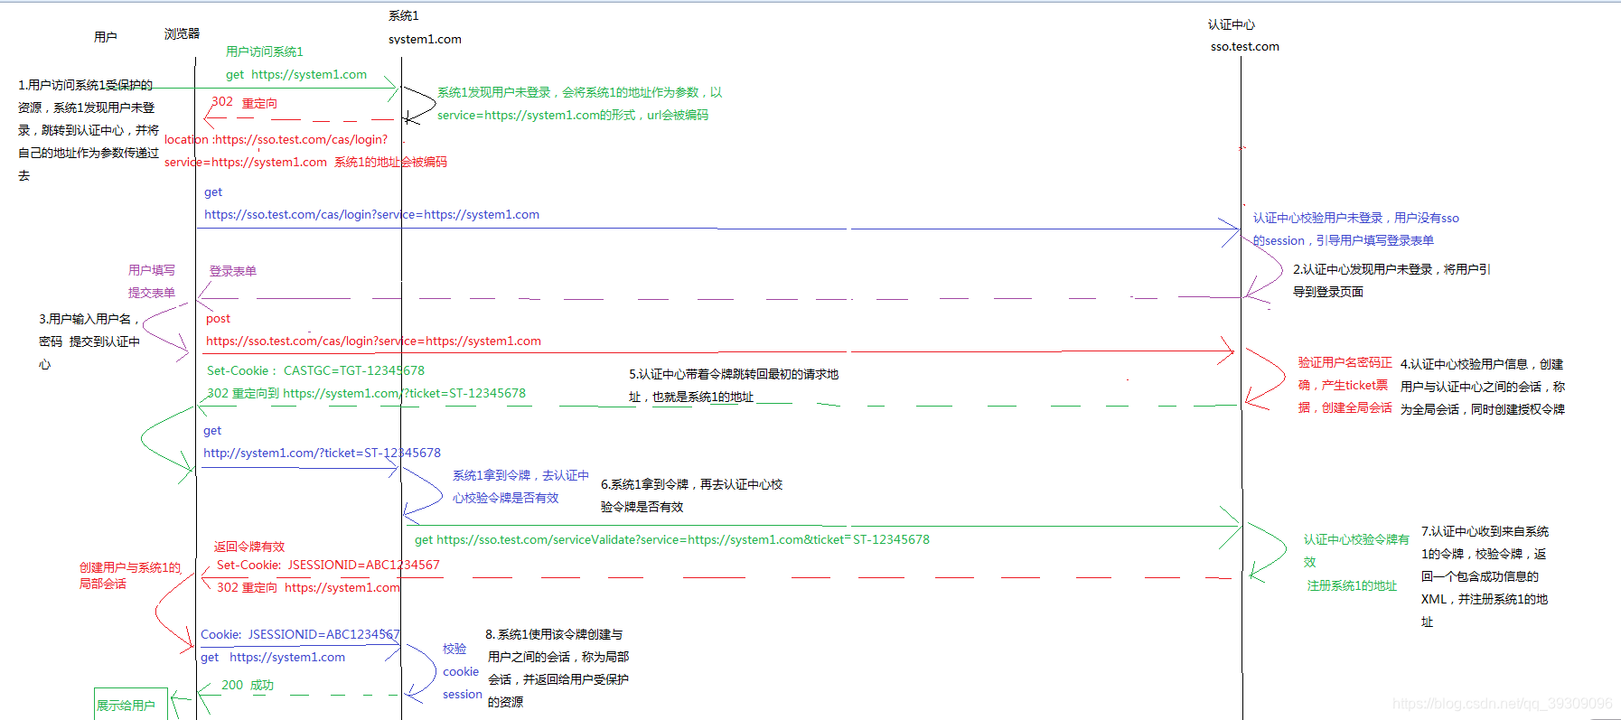Viewport: 1621px width, 720px height.
Task: Click the blue '校验' label near cookie
Action: click(454, 649)
